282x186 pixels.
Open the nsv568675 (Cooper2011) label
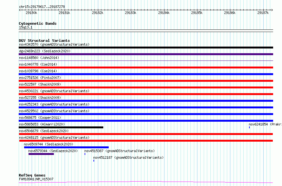click(x=40, y=118)
